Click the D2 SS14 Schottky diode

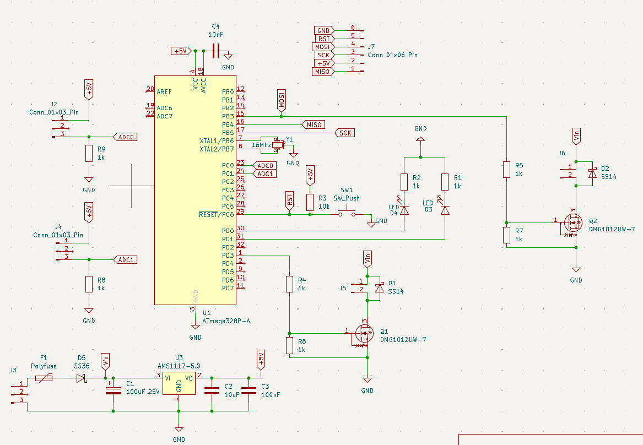click(592, 173)
